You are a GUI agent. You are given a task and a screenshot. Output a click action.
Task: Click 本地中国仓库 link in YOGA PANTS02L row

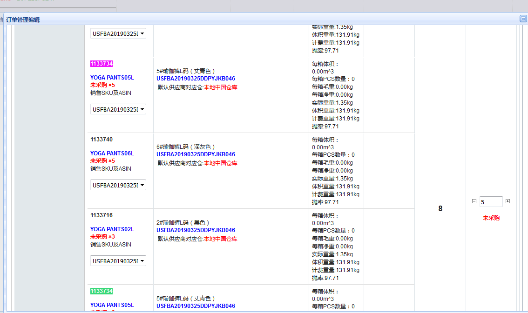click(x=221, y=239)
